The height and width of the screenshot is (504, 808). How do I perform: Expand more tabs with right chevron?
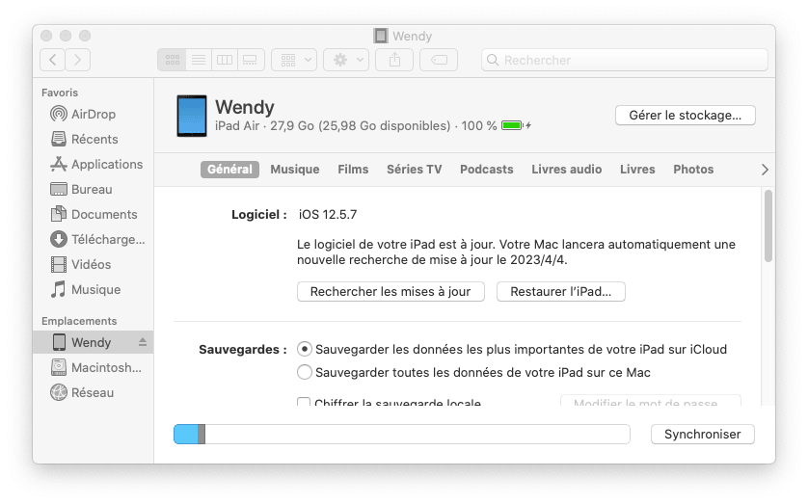[x=765, y=170]
